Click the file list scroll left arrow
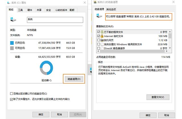 (x=98, y=51)
